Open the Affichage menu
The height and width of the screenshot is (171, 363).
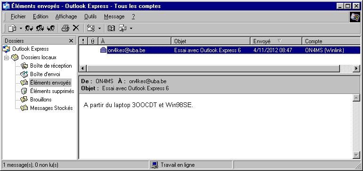(66, 16)
